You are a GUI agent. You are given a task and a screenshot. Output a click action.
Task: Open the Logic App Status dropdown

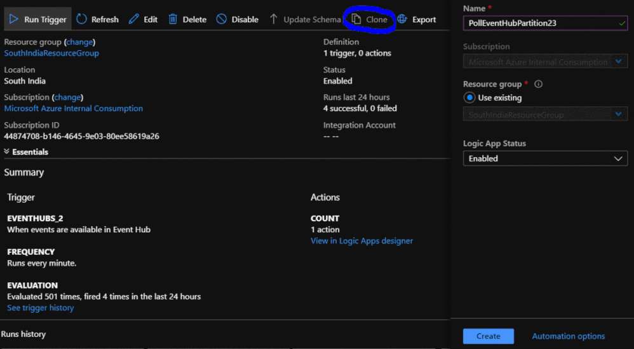click(545, 158)
